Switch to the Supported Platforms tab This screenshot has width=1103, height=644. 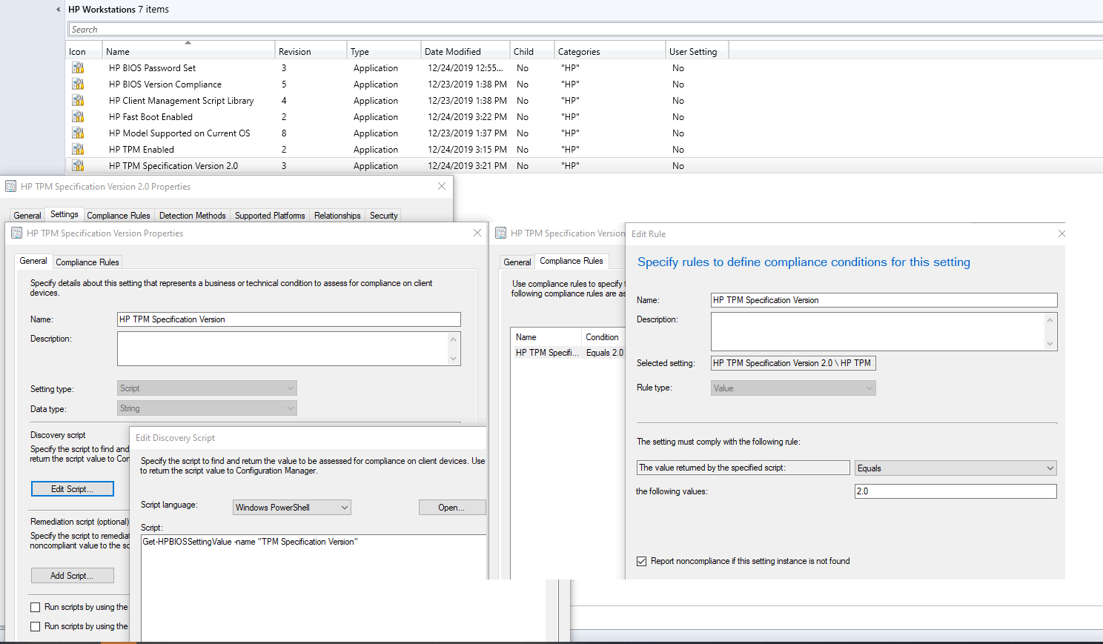coord(270,216)
